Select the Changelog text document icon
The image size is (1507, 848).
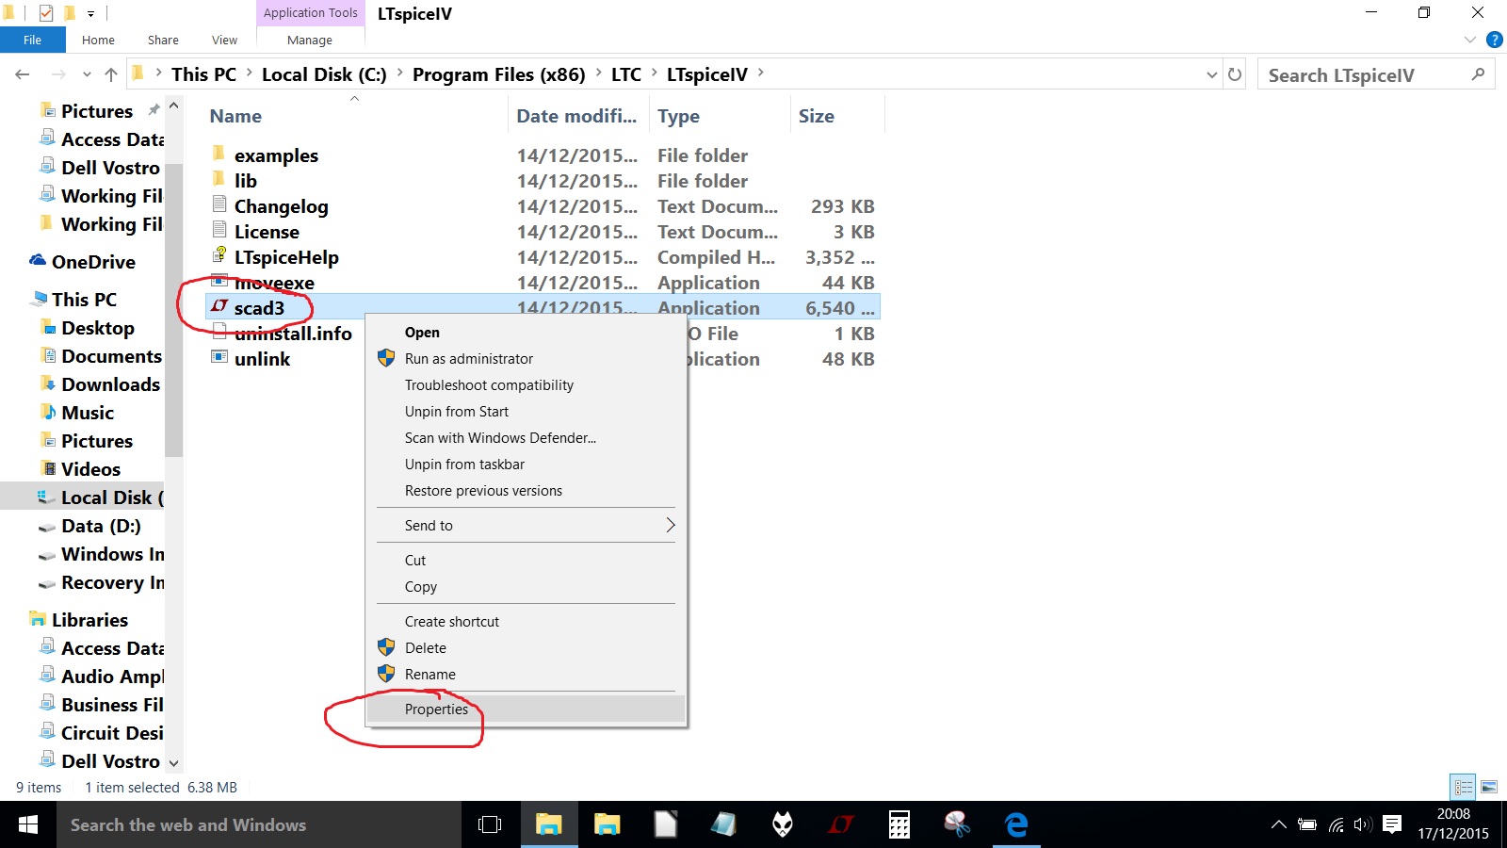tap(219, 204)
